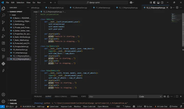Image resolution: width=184 pixels, height=109 pixels.
Task: Toggle the bottom panel visibility
Action: [x=158, y=2]
